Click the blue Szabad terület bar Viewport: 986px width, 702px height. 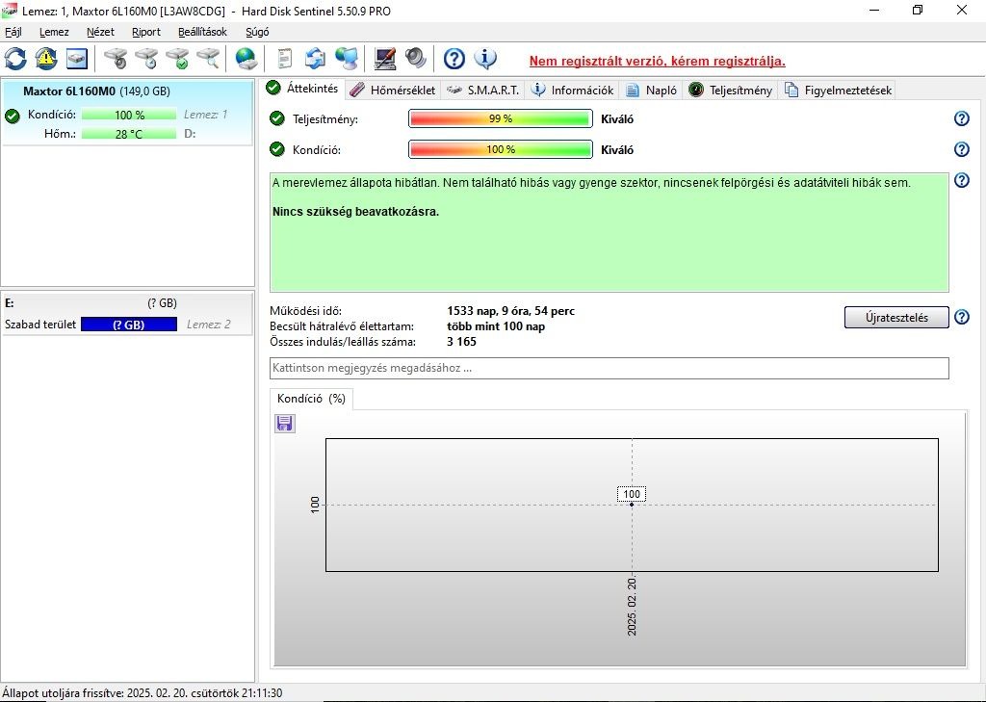point(129,325)
